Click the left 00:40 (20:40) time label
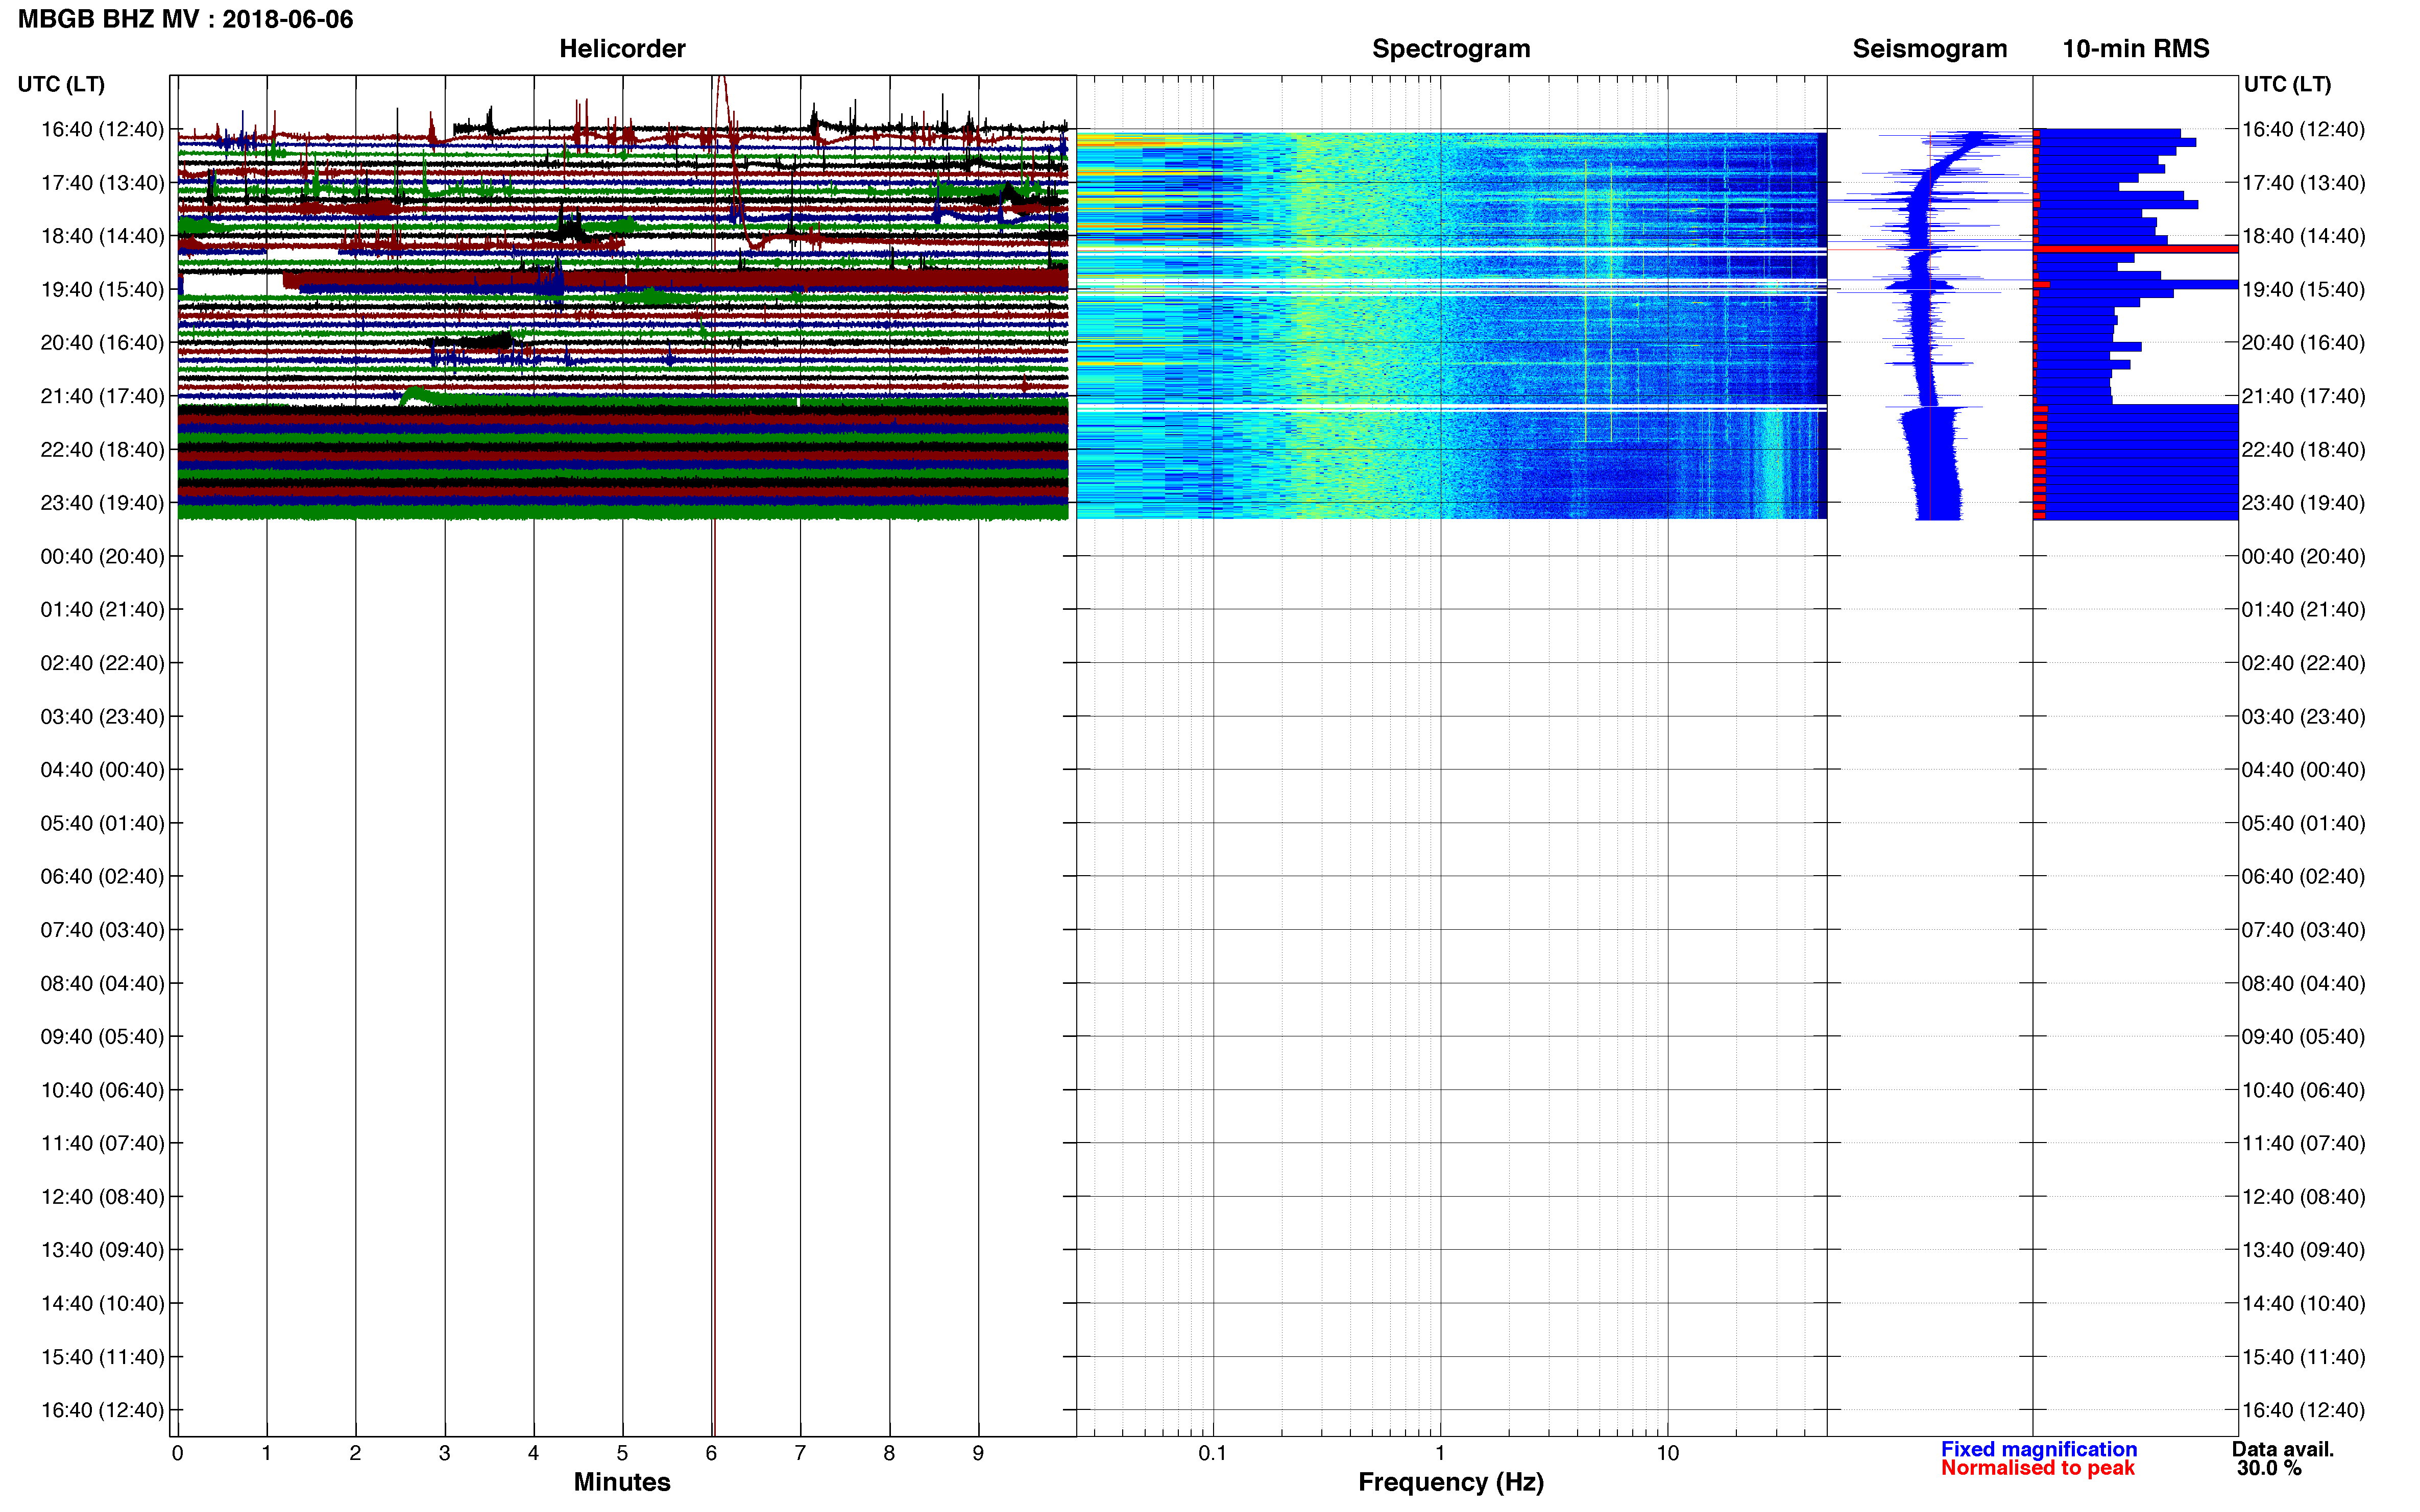This screenshot has height=1512, width=2420. click(102, 556)
